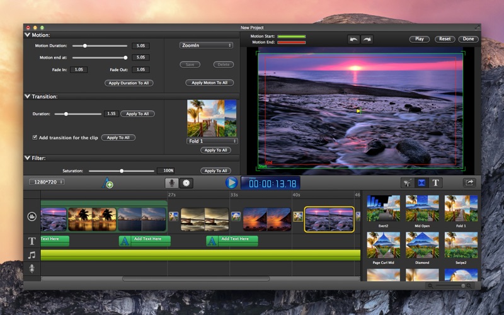Collapse the Transition section triangle

[x=27, y=96]
